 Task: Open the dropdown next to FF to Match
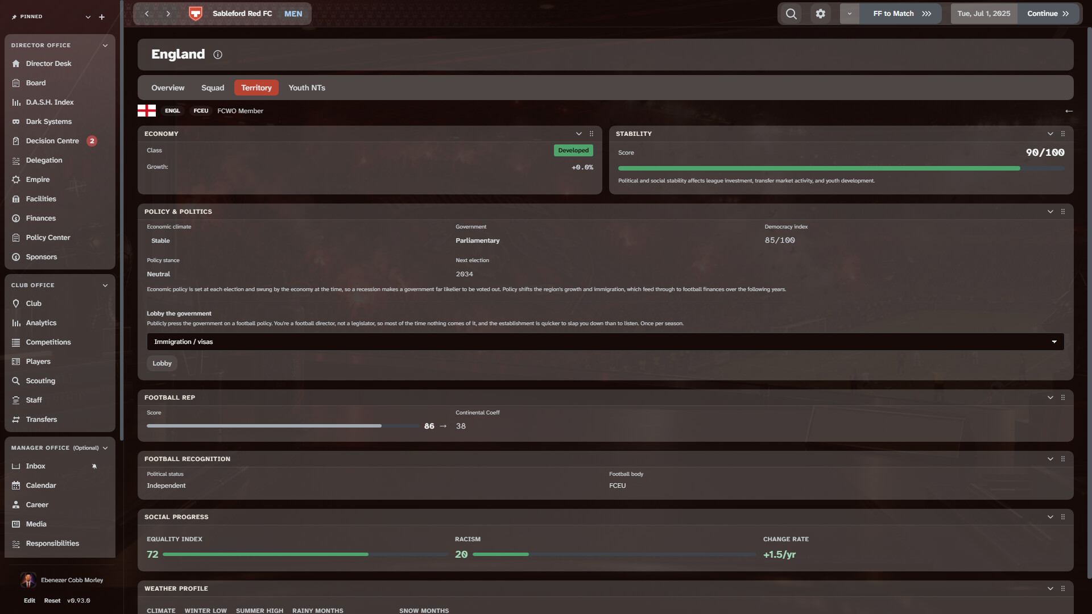click(x=850, y=14)
